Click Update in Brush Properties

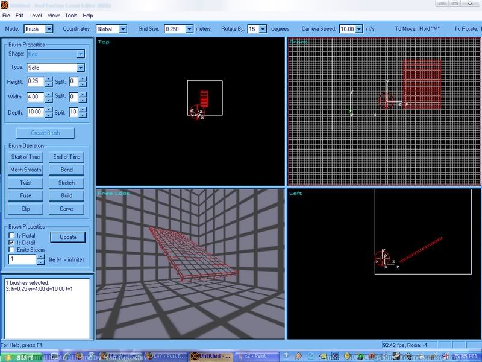pos(68,237)
